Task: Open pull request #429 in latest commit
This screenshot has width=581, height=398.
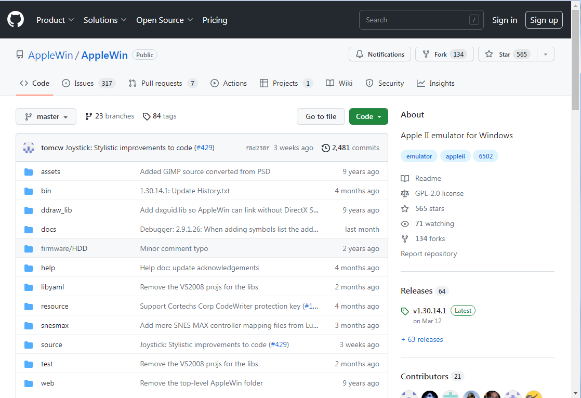Action: point(204,148)
